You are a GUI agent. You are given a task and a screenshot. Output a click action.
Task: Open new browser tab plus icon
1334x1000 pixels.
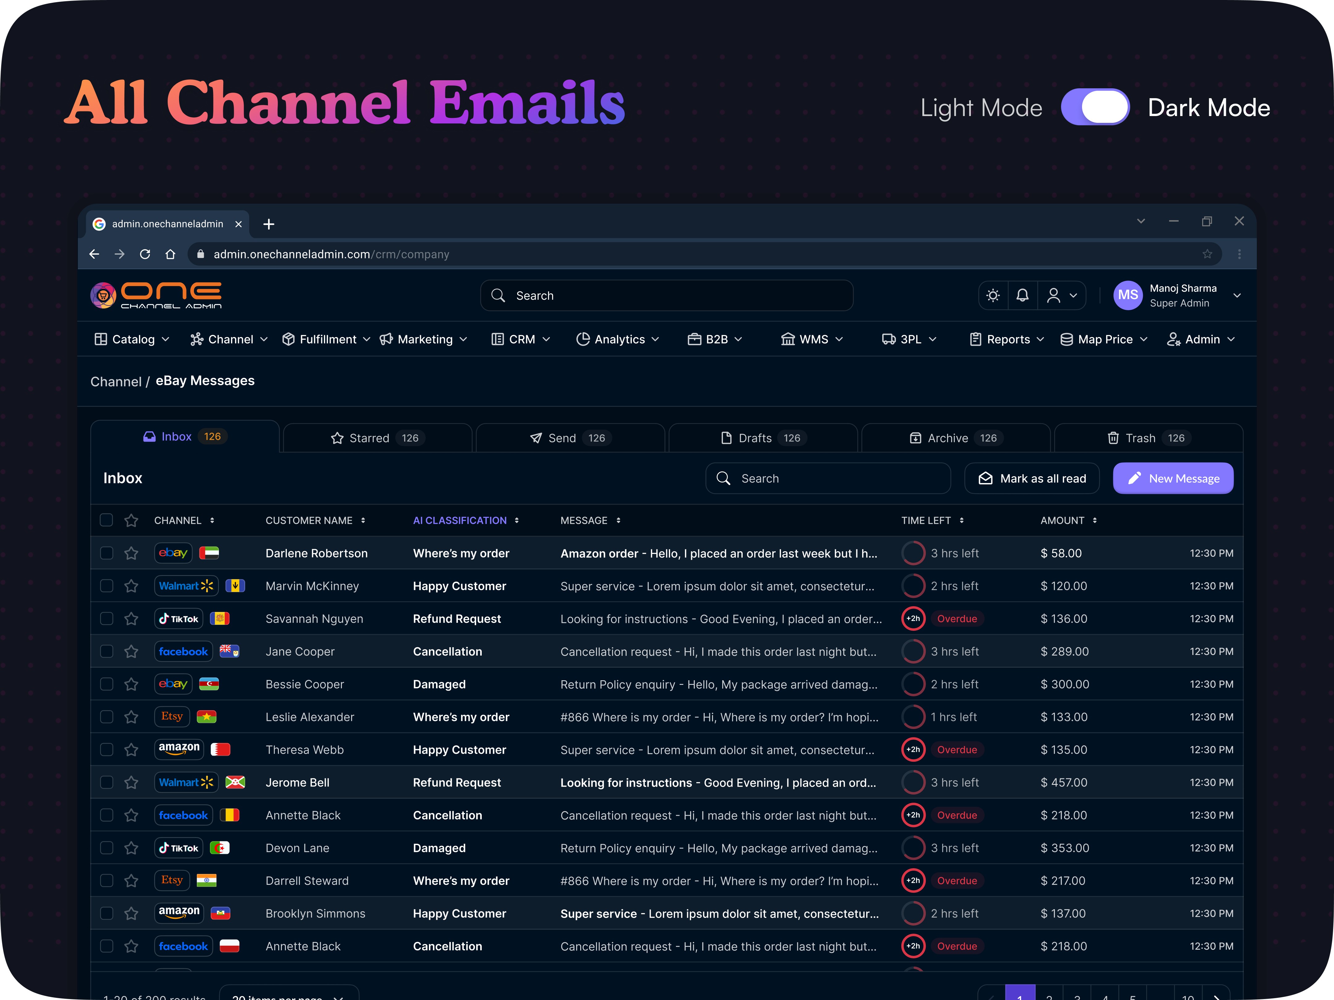(269, 224)
